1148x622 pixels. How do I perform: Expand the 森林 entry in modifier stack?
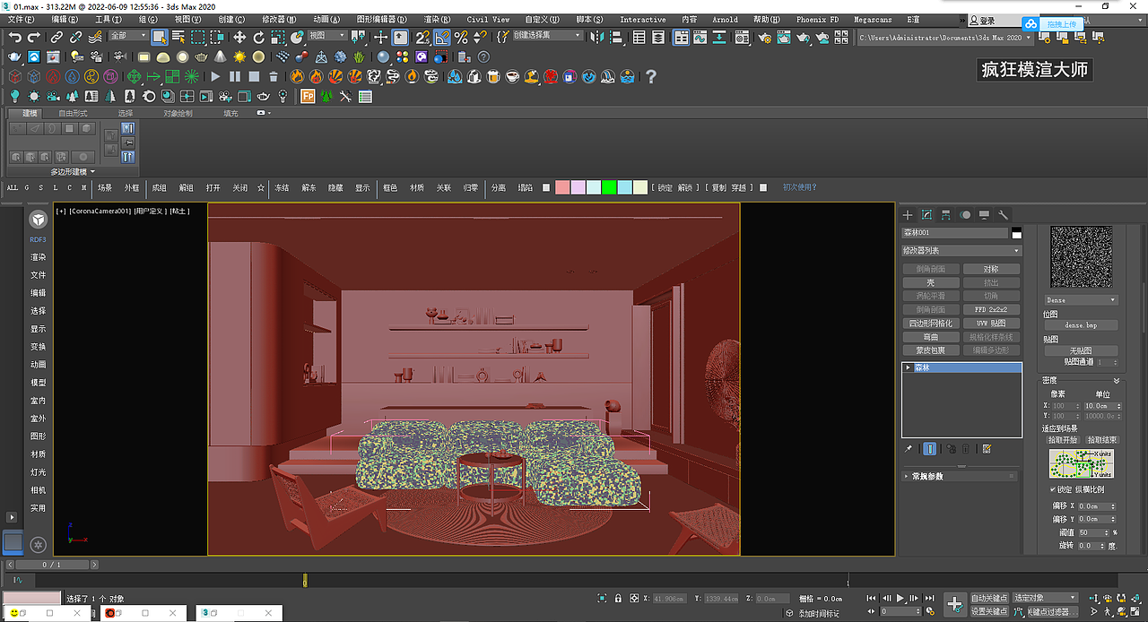[908, 367]
